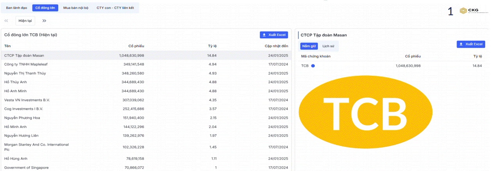Viewport: 491px width, 171px height.
Task: Go to previous period with double-left arrows
Action: click(6, 21)
